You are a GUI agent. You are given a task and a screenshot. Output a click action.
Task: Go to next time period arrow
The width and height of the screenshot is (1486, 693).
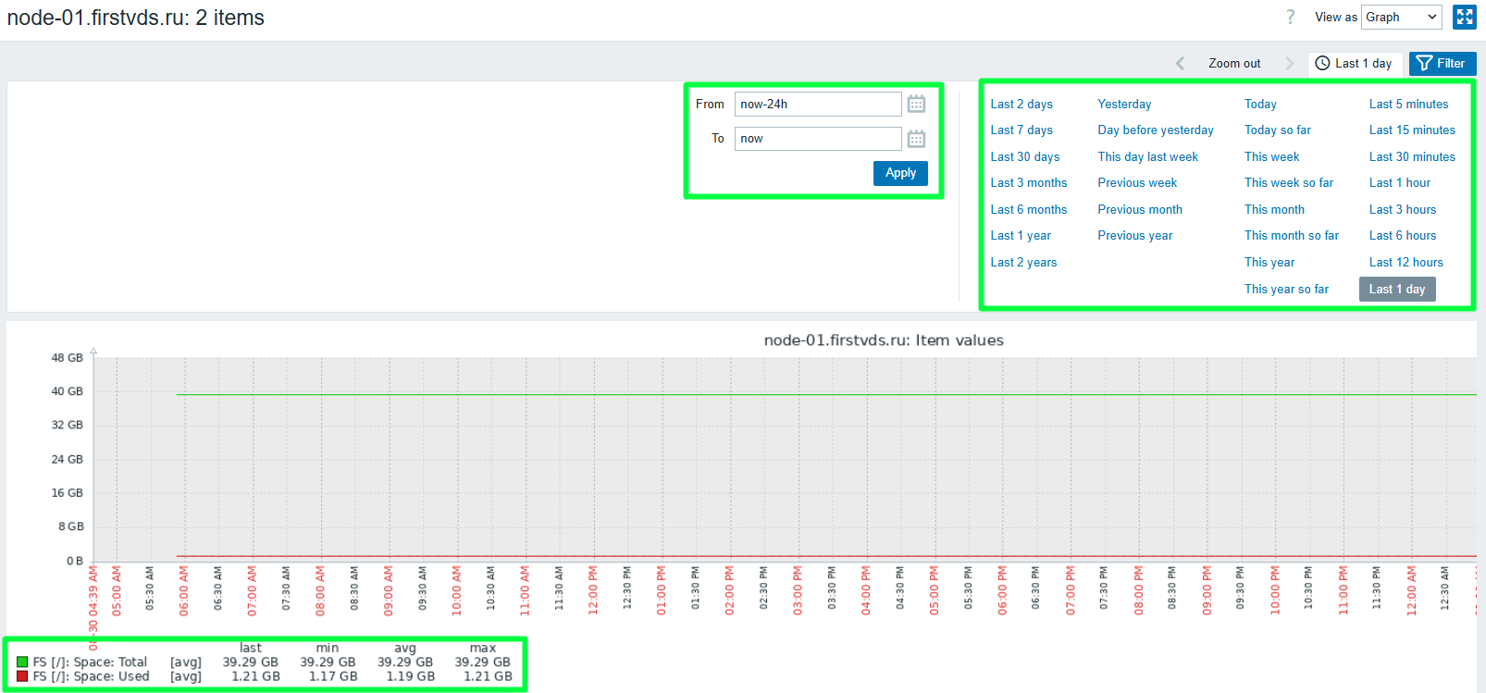click(1290, 63)
